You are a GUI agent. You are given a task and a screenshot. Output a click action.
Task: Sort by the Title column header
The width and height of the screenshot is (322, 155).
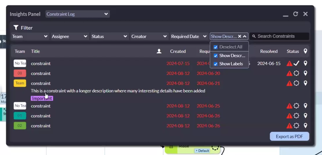[35, 51]
